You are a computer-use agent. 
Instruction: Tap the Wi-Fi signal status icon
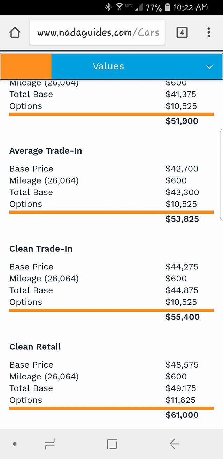click(x=120, y=7)
